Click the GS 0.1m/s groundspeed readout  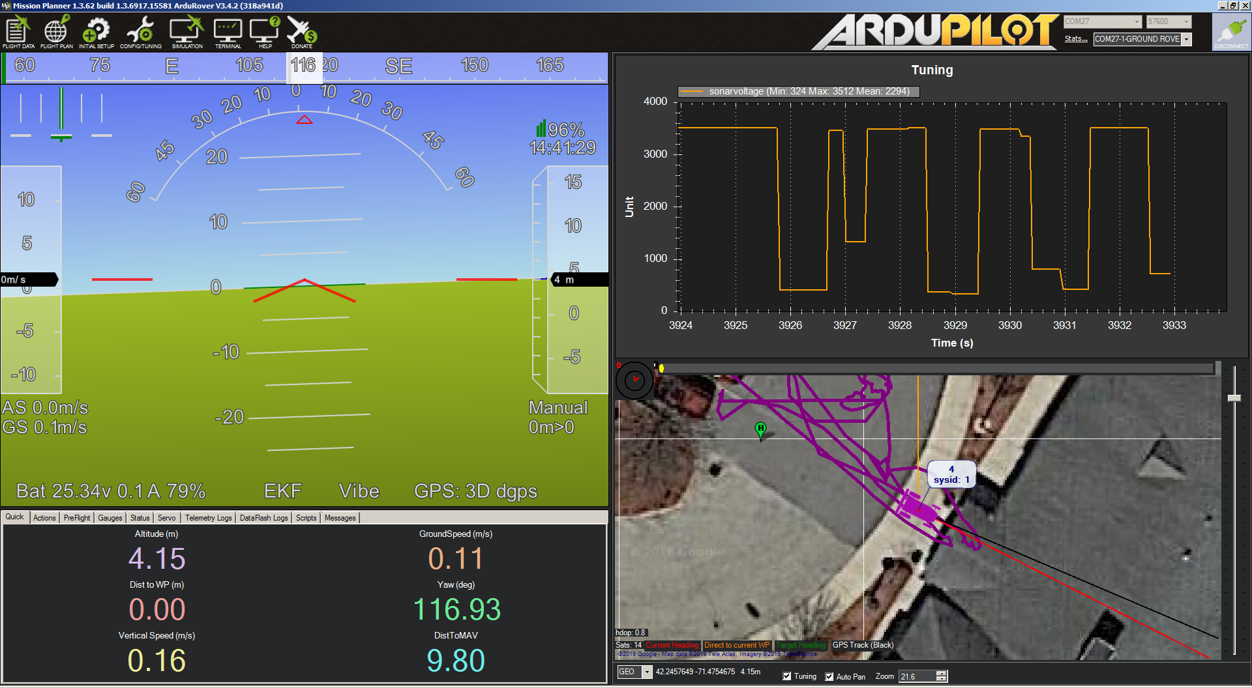click(44, 427)
